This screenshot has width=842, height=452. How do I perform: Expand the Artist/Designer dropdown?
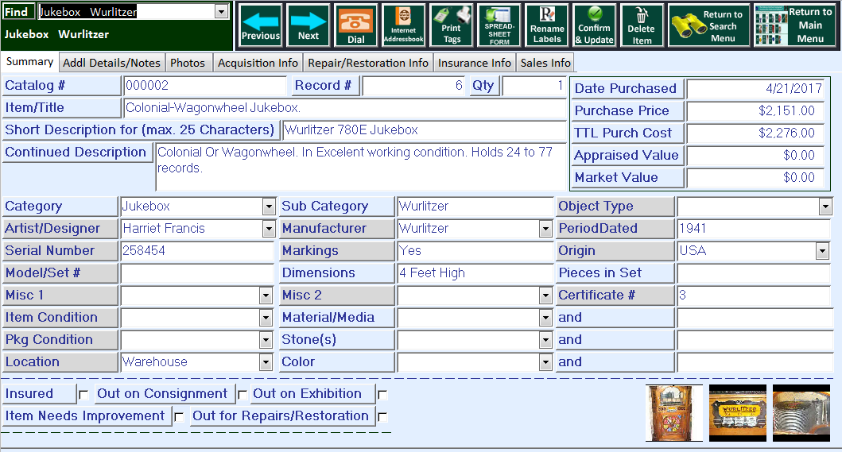coord(269,229)
